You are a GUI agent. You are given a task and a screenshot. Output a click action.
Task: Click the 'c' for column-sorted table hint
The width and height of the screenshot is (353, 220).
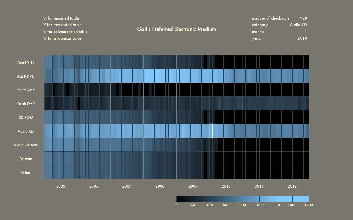click(x=65, y=32)
